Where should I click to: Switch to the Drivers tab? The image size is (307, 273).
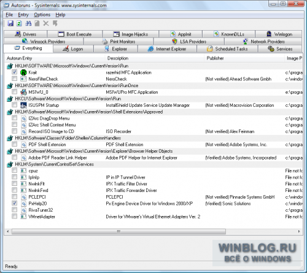click(x=25, y=34)
